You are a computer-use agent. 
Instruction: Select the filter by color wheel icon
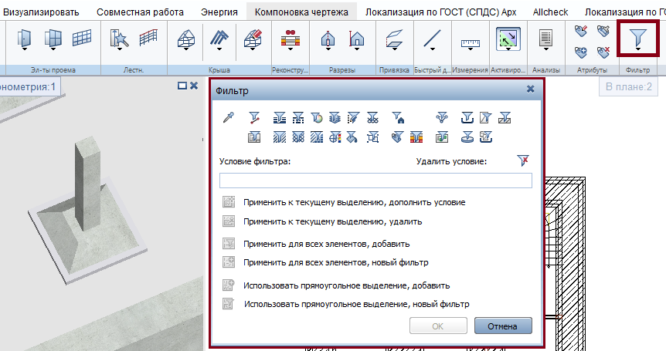[317, 117]
